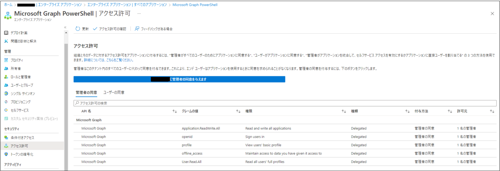Click the Sign users in permission
500x171 pixels.
click(x=255, y=137)
